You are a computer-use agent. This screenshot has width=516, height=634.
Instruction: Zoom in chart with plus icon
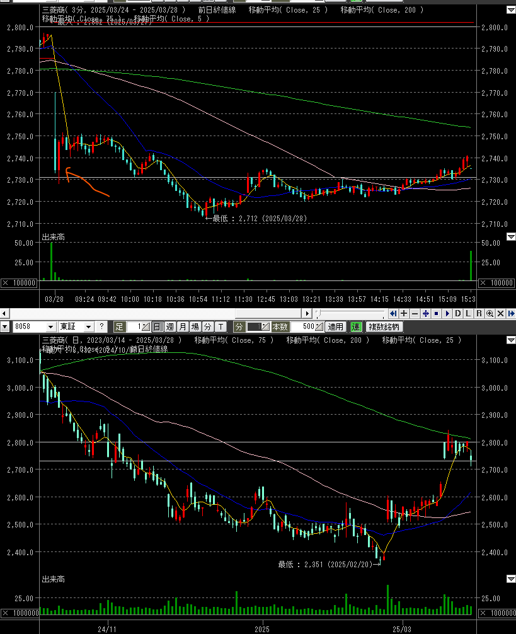(404, 313)
